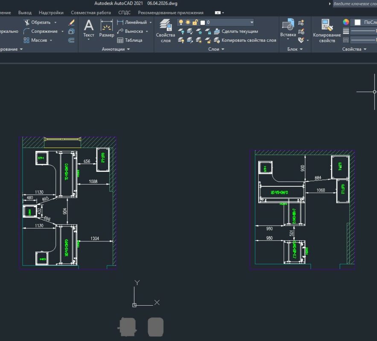The height and width of the screenshot is (341, 377).
Task: Toggle layer 0 freeze sun icon
Action: pyautogui.click(x=188, y=22)
